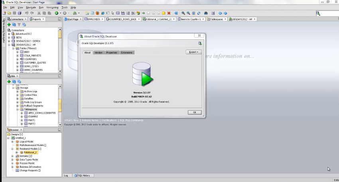339x182 pixels.
Task: Switch to Properties tab in About dialog
Action: tap(112, 52)
